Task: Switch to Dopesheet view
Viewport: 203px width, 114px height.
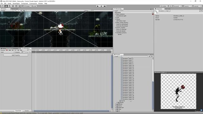Action: [x=18, y=111]
